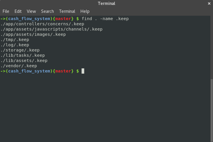Click the ./storage/.keep output line

coord(20,50)
